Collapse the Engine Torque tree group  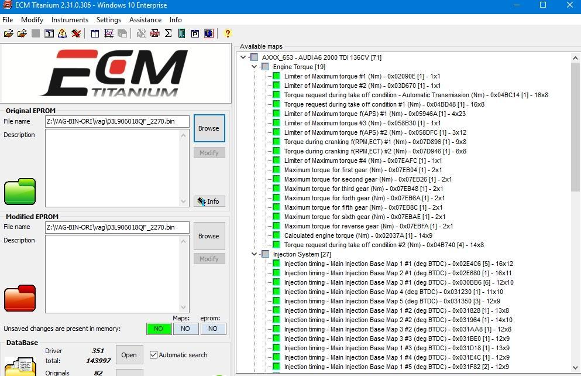[x=254, y=67]
